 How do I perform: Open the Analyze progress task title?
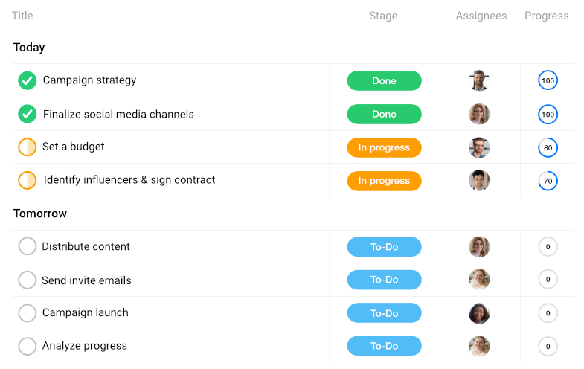pos(85,346)
